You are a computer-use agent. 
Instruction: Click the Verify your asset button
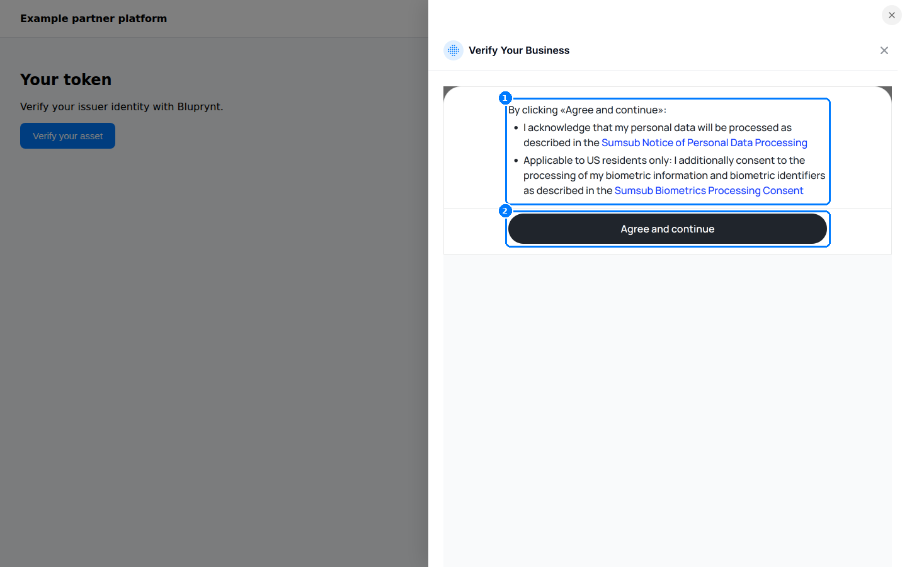(x=67, y=136)
